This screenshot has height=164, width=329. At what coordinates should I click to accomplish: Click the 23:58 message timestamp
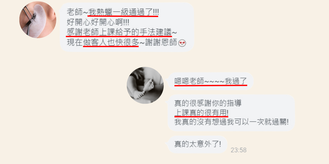pyautogui.click(x=239, y=150)
